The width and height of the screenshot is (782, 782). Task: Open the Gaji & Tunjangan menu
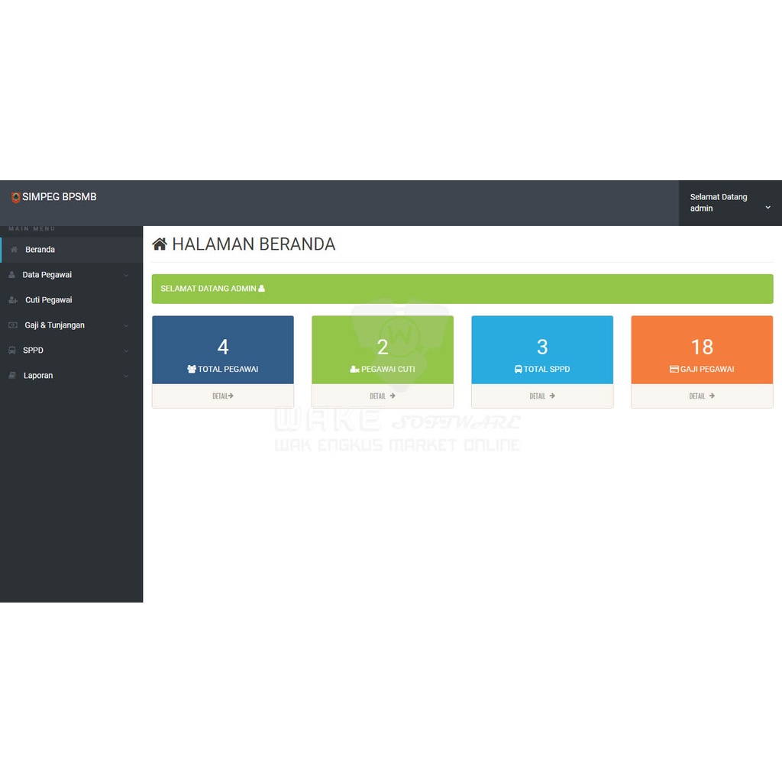coord(71,325)
